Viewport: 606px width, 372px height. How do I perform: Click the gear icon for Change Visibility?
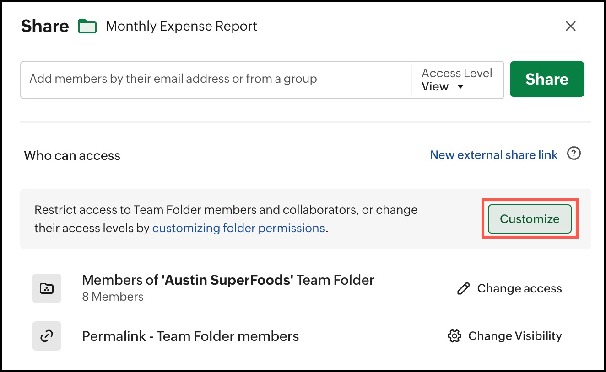454,336
